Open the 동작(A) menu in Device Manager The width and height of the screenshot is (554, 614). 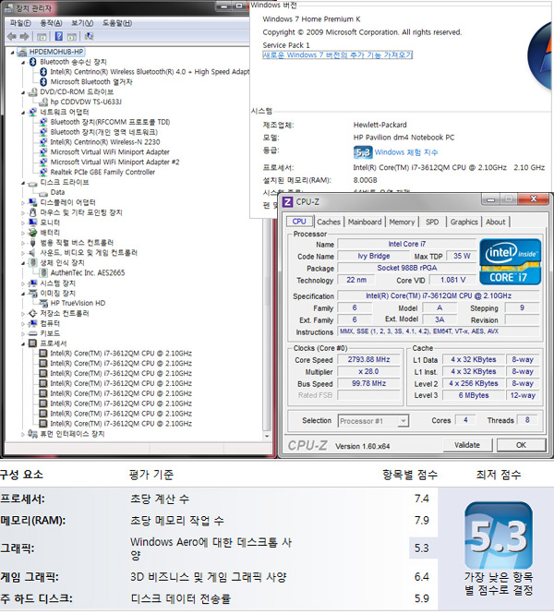tap(52, 22)
